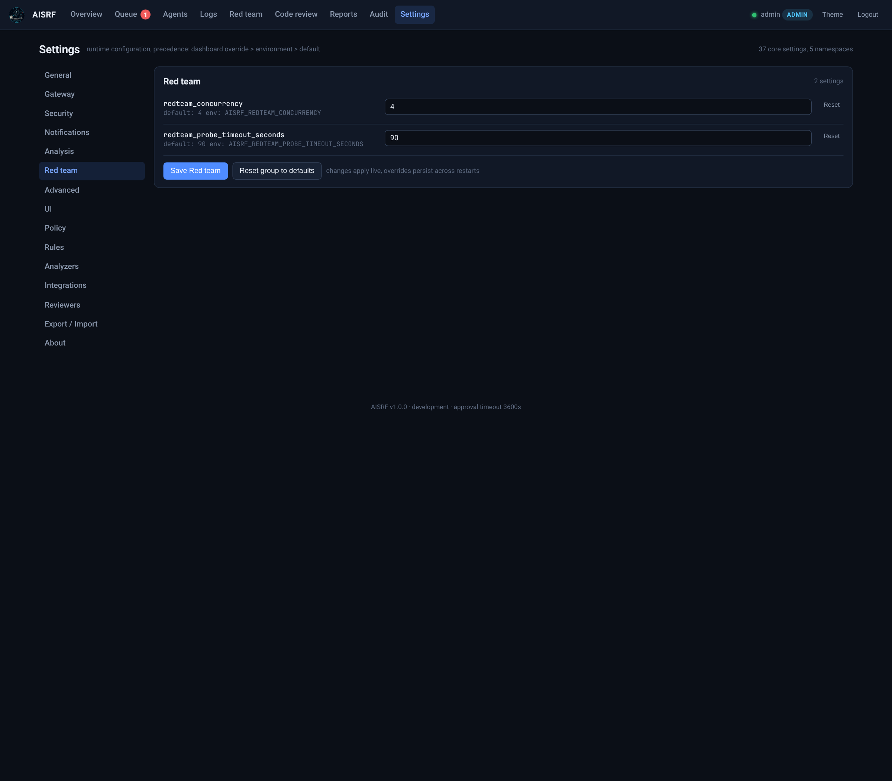Open Reviewers settings group
Image resolution: width=892 pixels, height=781 pixels.
(92, 305)
